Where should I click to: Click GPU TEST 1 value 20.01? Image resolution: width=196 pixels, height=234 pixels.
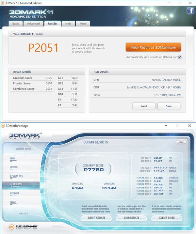tap(158, 158)
